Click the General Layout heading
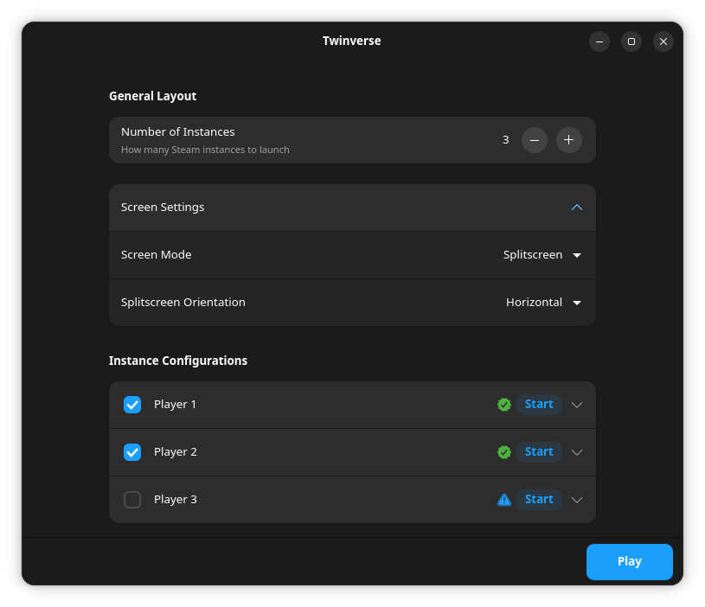Image resolution: width=705 pixels, height=607 pixels. pos(152,96)
